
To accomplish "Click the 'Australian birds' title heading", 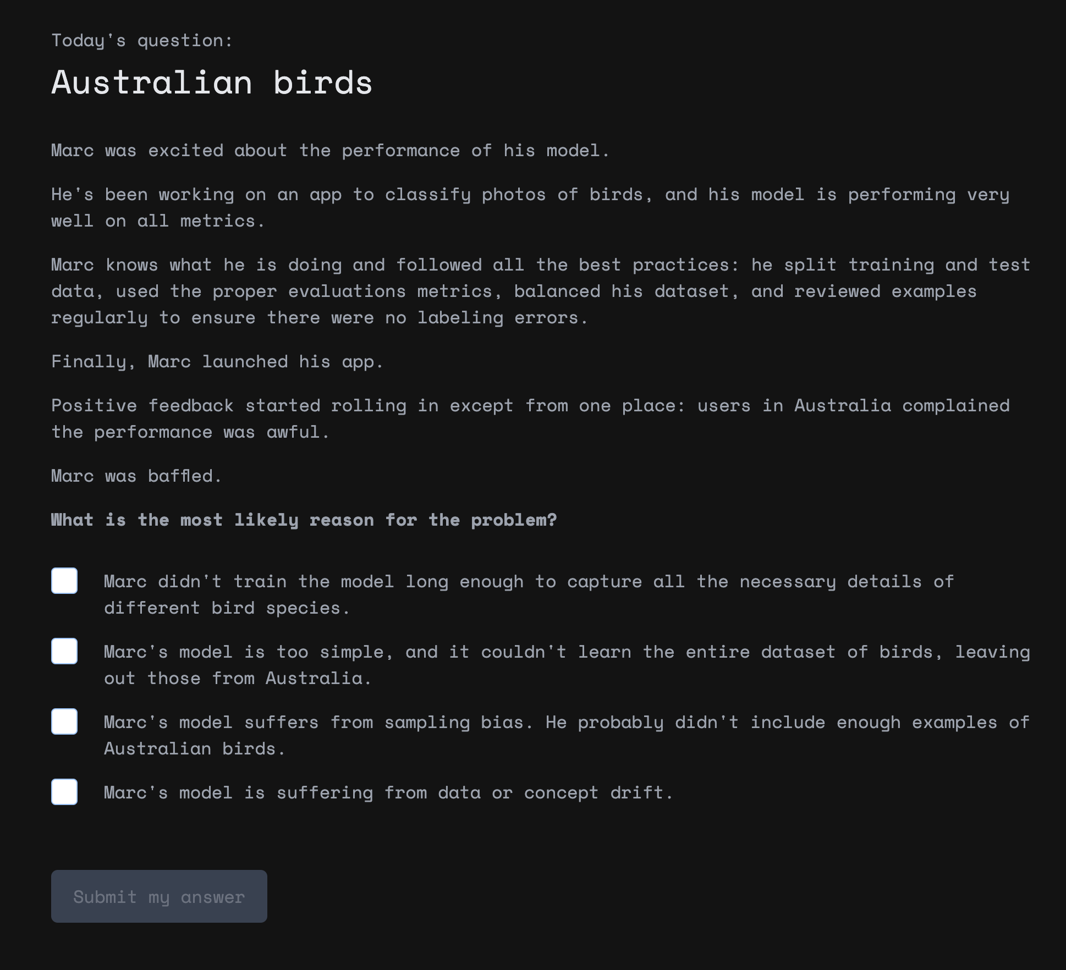I will [212, 82].
